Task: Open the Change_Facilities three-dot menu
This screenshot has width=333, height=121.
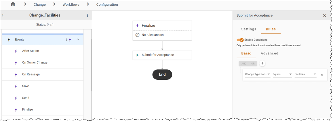Action: tap(87, 15)
